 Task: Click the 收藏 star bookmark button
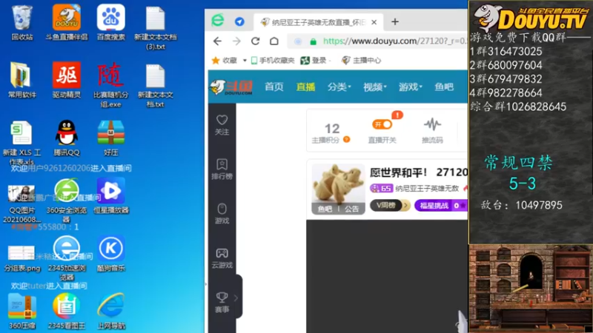coord(225,61)
